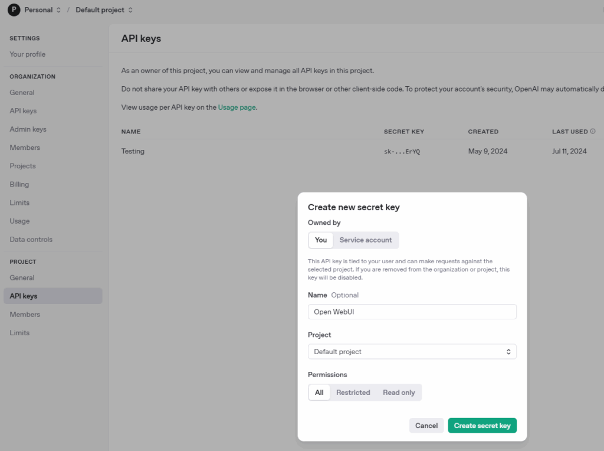Expand the Default project switcher in header
This screenshot has width=604, height=451.
[x=104, y=9]
